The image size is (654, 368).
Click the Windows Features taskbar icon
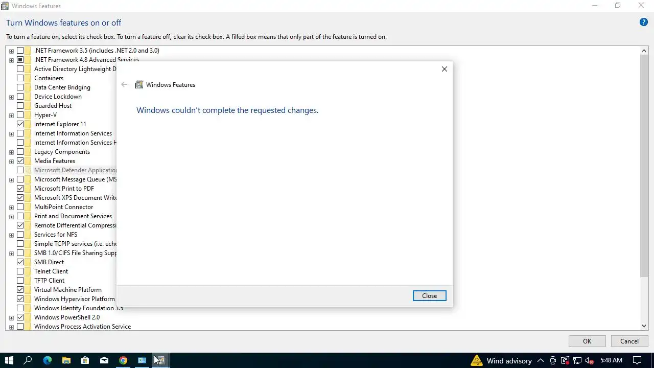click(x=160, y=360)
